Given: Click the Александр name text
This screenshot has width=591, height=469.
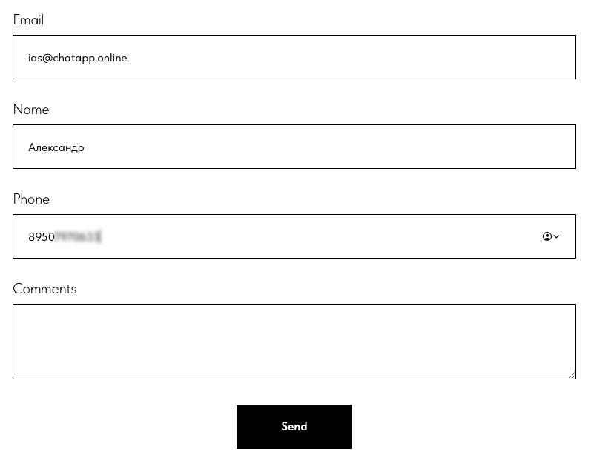Looking at the screenshot, I should click(x=56, y=147).
